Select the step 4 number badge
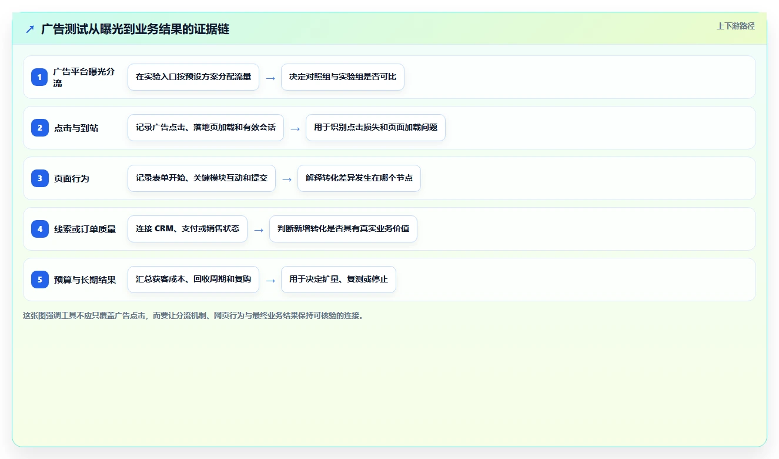The image size is (779, 459). (x=40, y=229)
